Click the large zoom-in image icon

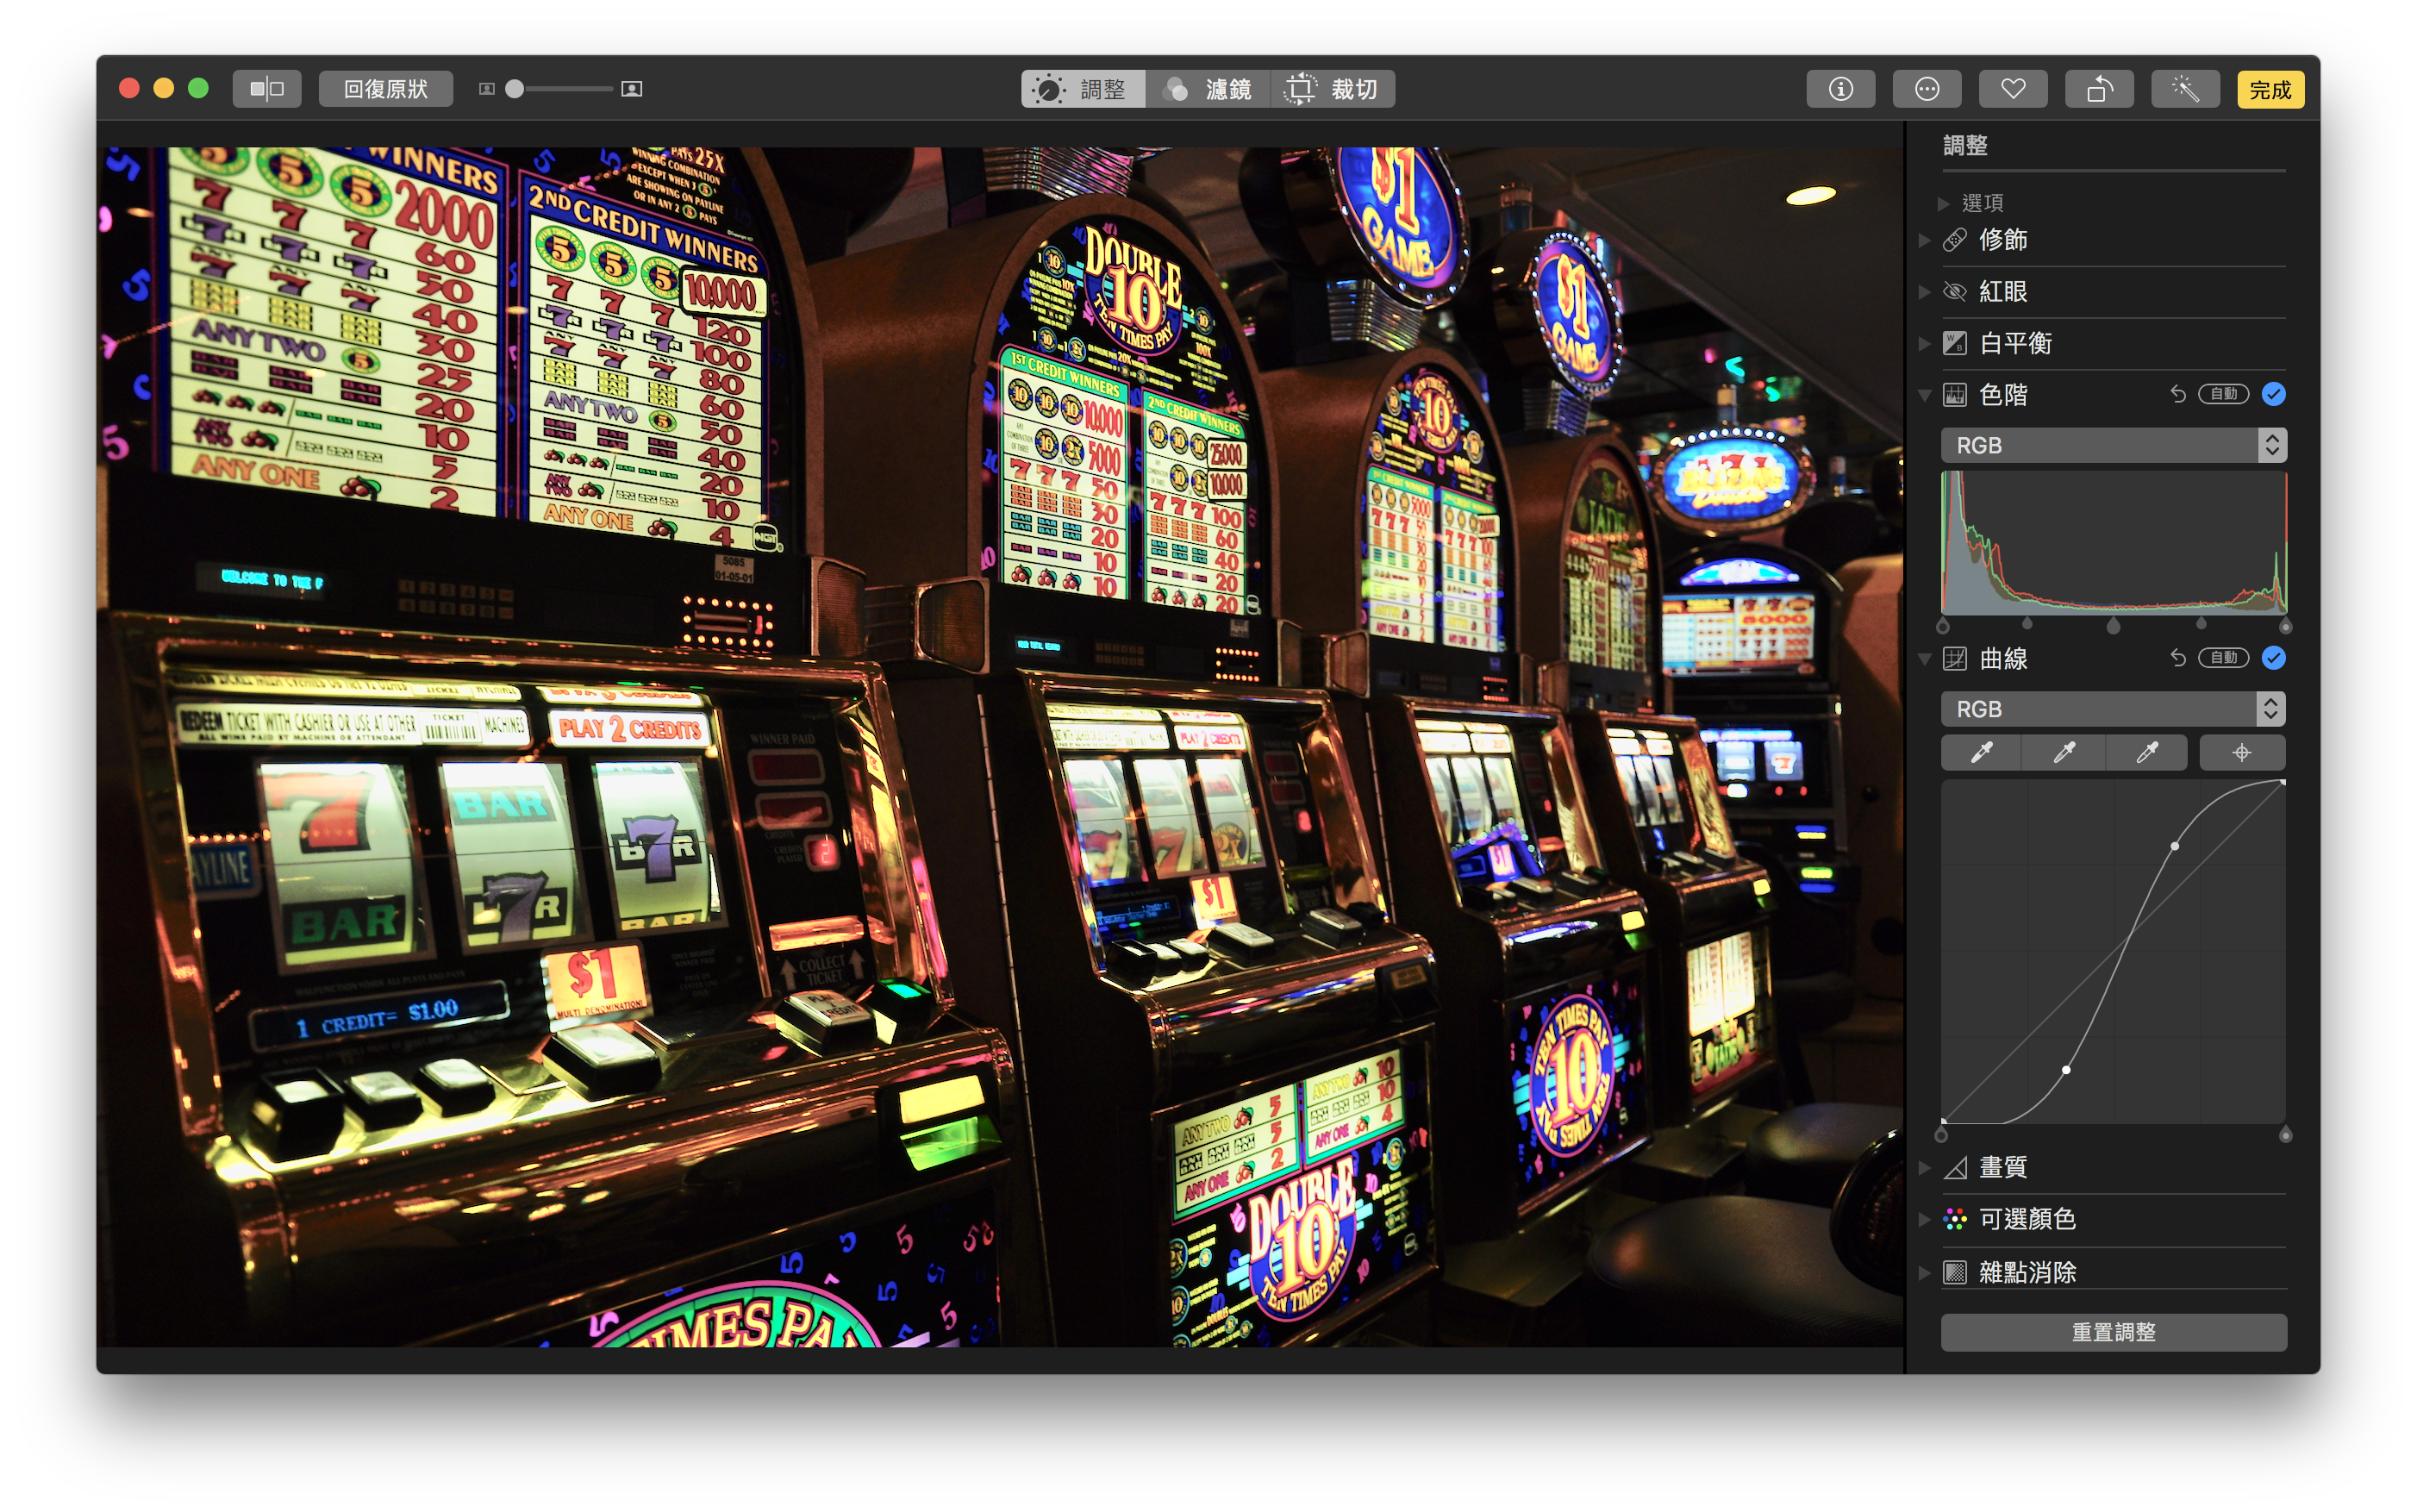631,89
